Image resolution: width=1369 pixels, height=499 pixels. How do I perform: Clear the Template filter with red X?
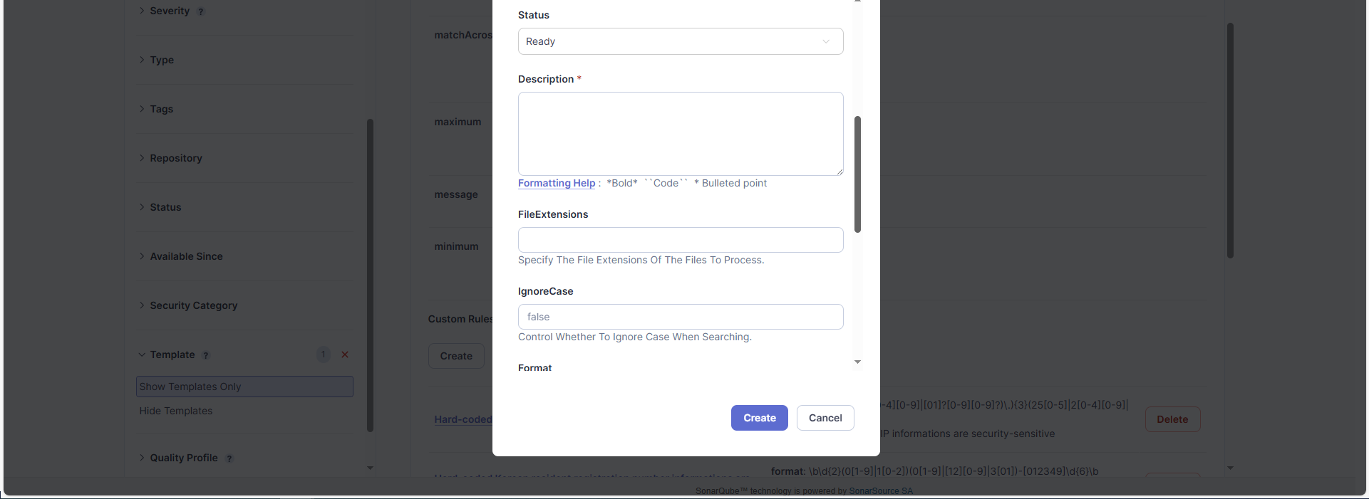[345, 354]
